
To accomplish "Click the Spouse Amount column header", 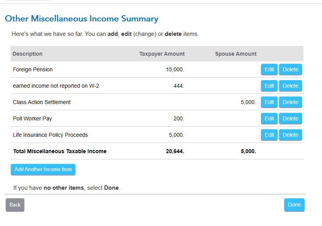I will click(236, 54).
